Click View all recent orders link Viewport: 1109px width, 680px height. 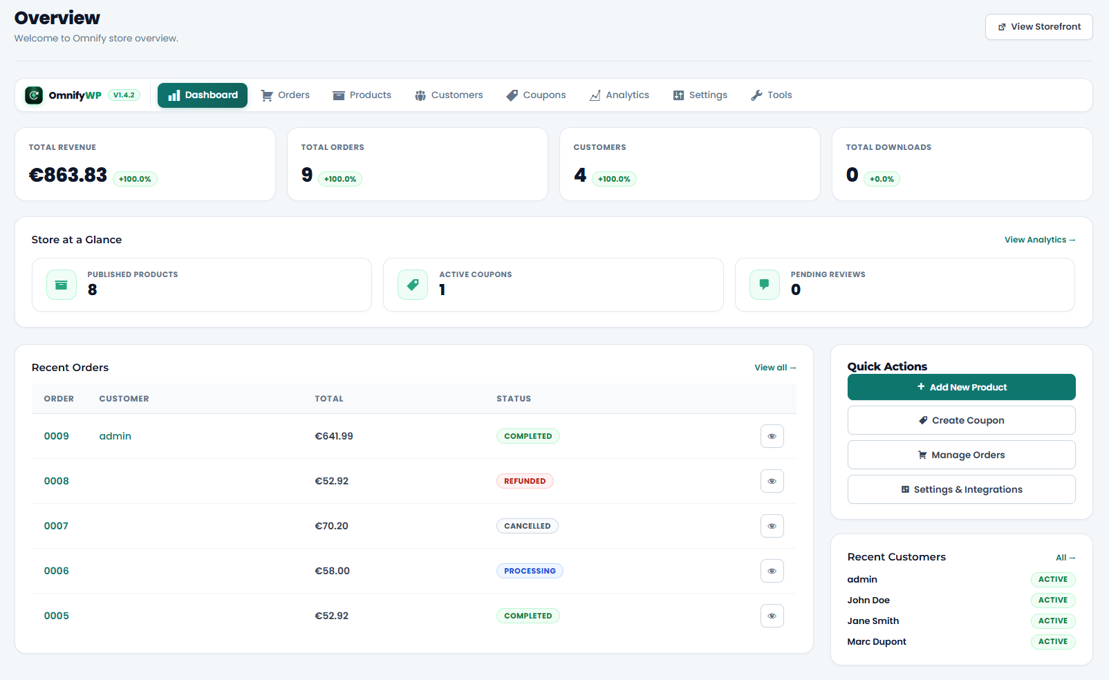click(x=775, y=368)
